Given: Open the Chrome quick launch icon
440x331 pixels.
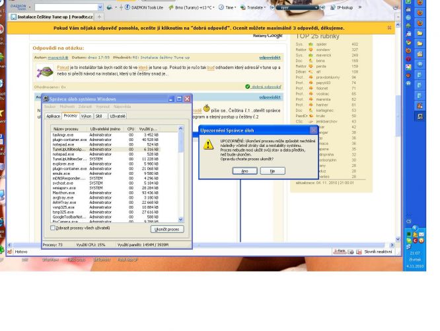Looking at the screenshot, I should [x=408, y=42].
